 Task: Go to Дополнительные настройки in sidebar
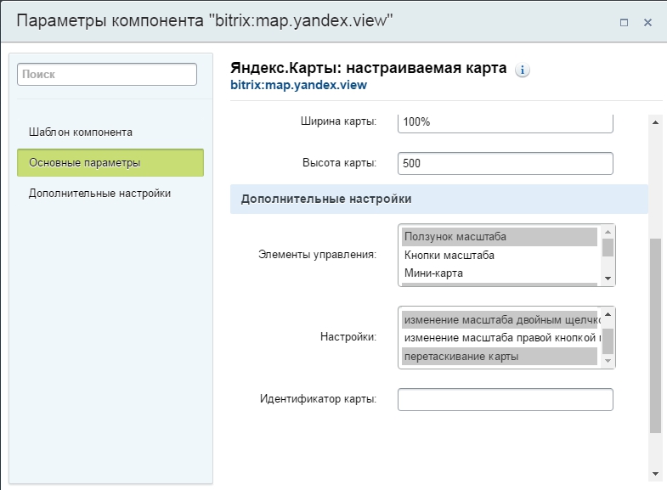click(x=99, y=194)
